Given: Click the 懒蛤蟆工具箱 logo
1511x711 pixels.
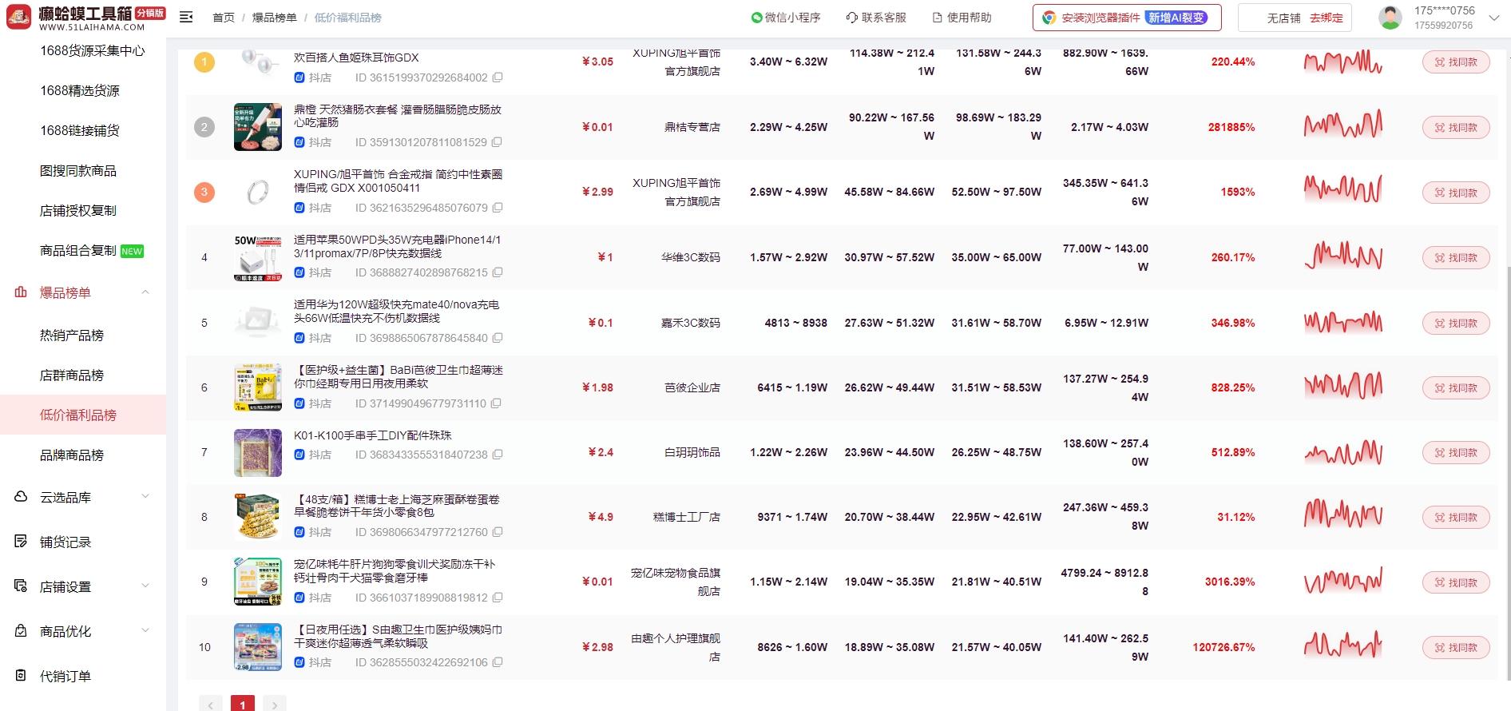Looking at the screenshot, I should pyautogui.click(x=85, y=18).
